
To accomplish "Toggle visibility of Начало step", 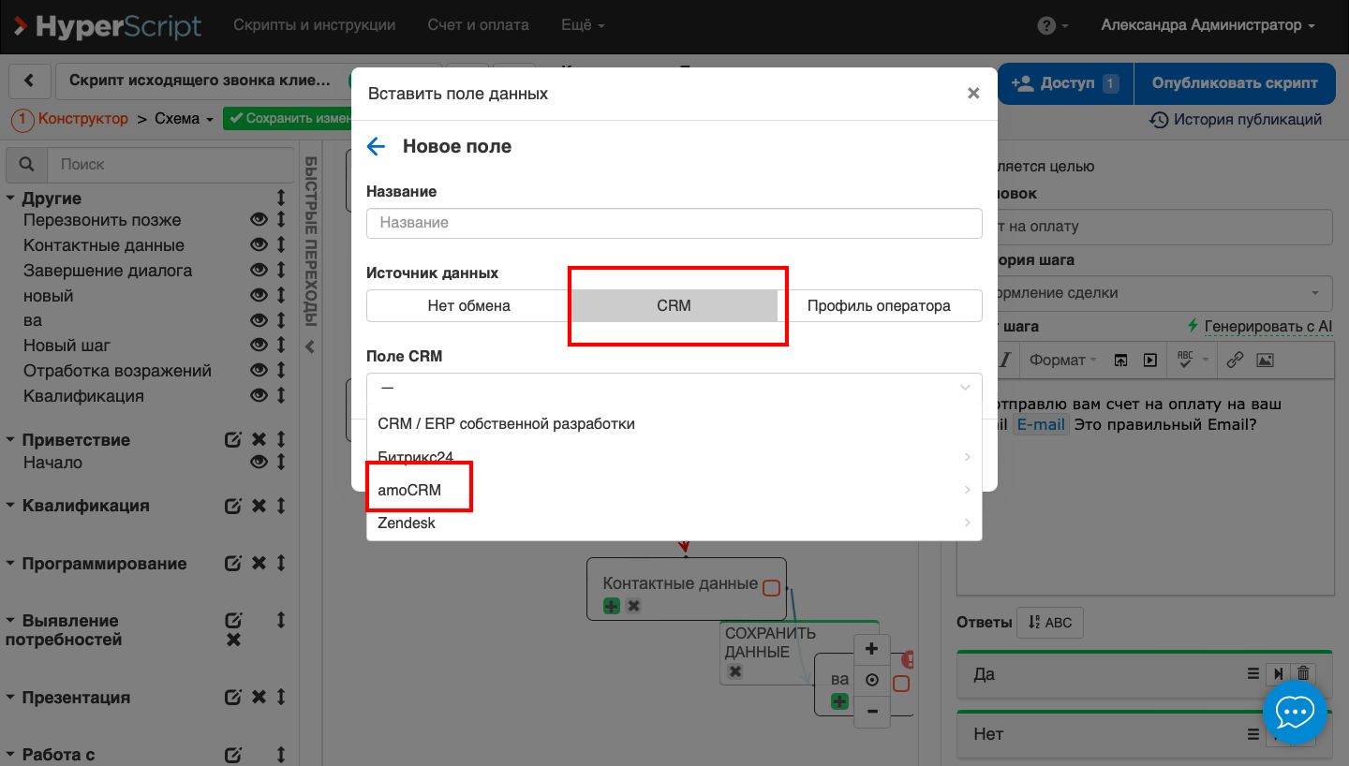I will click(x=259, y=463).
